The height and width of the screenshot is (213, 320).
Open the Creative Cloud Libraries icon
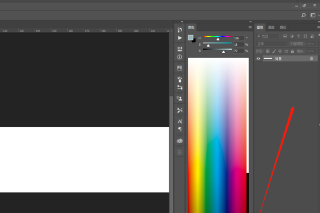(x=180, y=141)
